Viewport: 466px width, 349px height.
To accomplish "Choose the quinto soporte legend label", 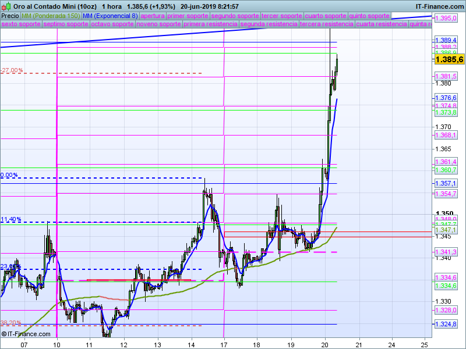I will click(x=369, y=16).
